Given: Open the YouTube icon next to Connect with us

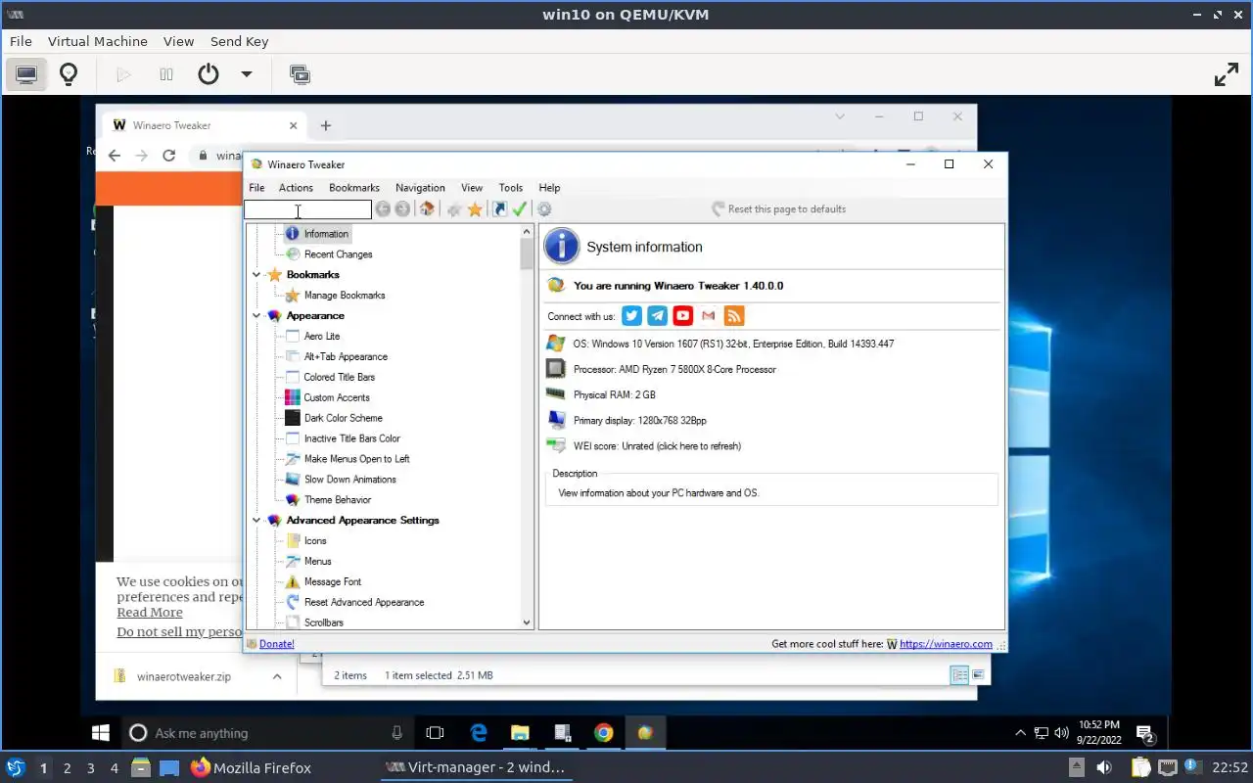Looking at the screenshot, I should point(683,315).
